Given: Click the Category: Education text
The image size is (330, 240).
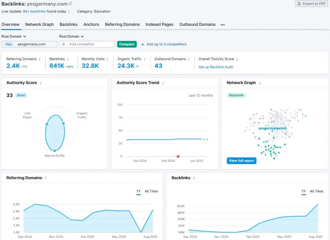Looking at the screenshot, I should 93,11.
